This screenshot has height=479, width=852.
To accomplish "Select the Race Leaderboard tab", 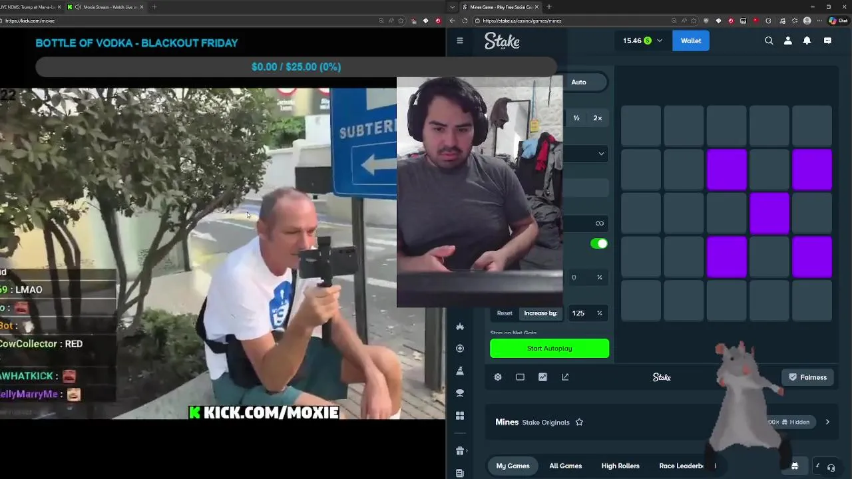I will point(687,466).
